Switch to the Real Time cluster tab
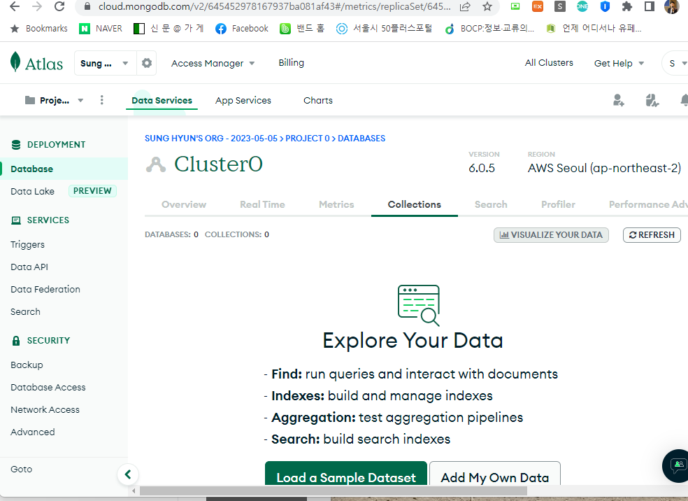Image resolution: width=688 pixels, height=501 pixels. click(262, 204)
